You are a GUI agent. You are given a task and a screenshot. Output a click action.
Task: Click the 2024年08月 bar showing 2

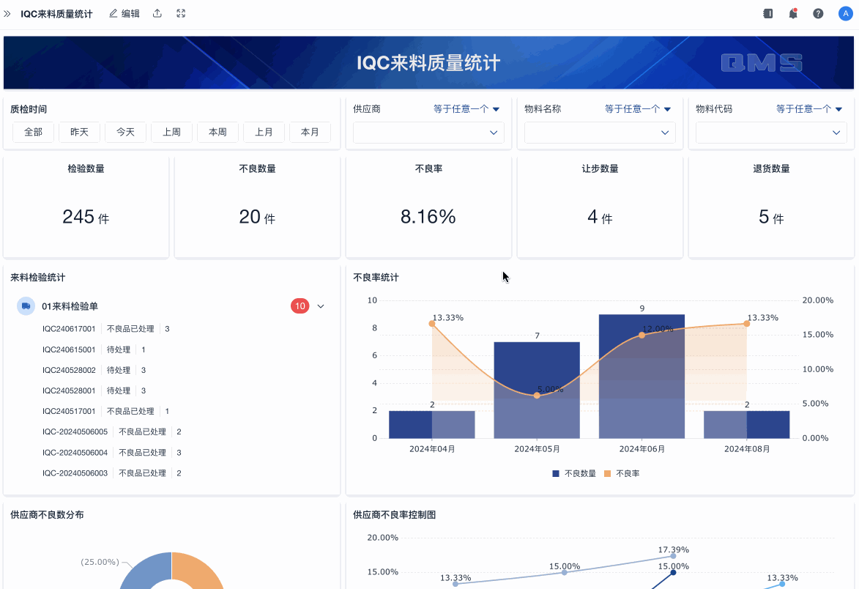[747, 425]
